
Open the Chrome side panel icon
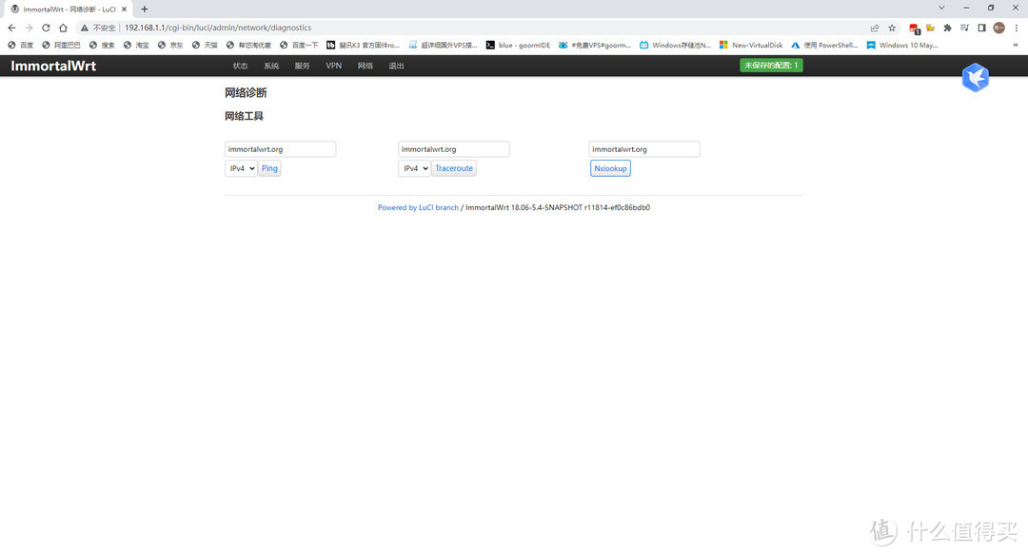(981, 28)
